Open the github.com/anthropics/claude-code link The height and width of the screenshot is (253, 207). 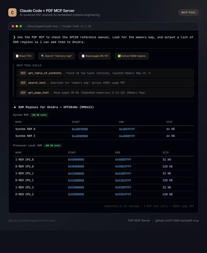pos(32,220)
